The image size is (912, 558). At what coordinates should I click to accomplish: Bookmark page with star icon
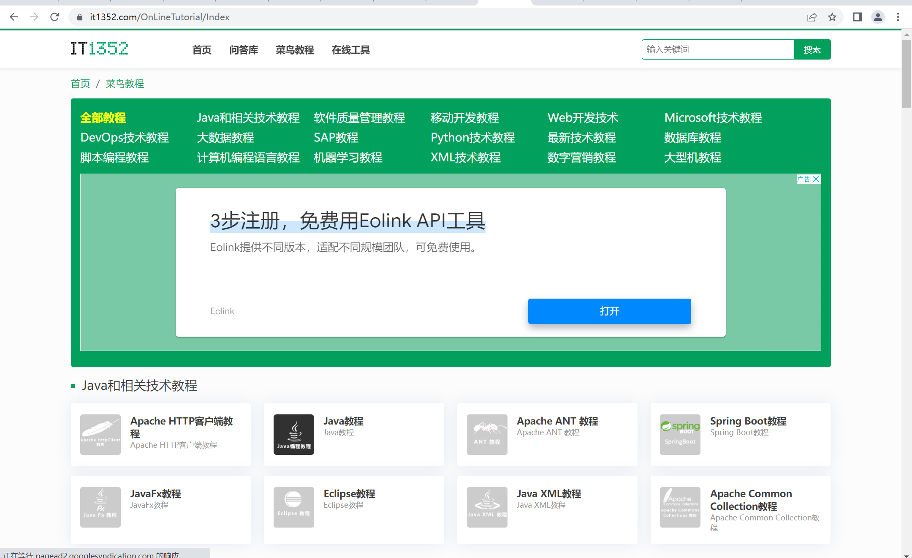[832, 17]
